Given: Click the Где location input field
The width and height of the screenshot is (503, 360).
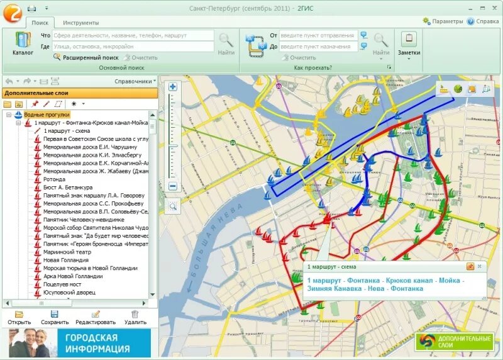Looking at the screenshot, I should (133, 47).
